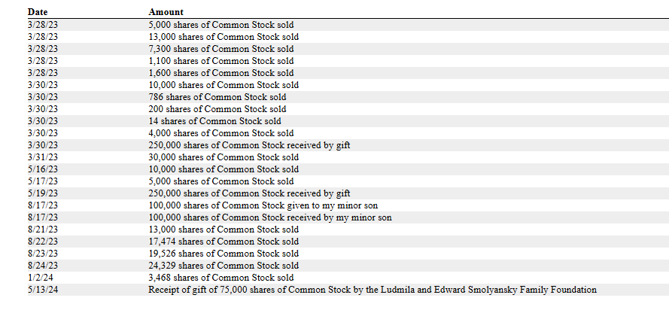Select the 7,300 shares sold entry
This screenshot has width=669, height=310.
point(221,49)
